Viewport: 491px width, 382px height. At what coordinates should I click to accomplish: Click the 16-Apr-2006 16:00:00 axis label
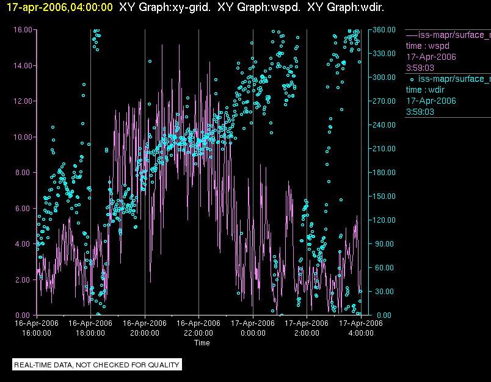[x=37, y=328]
